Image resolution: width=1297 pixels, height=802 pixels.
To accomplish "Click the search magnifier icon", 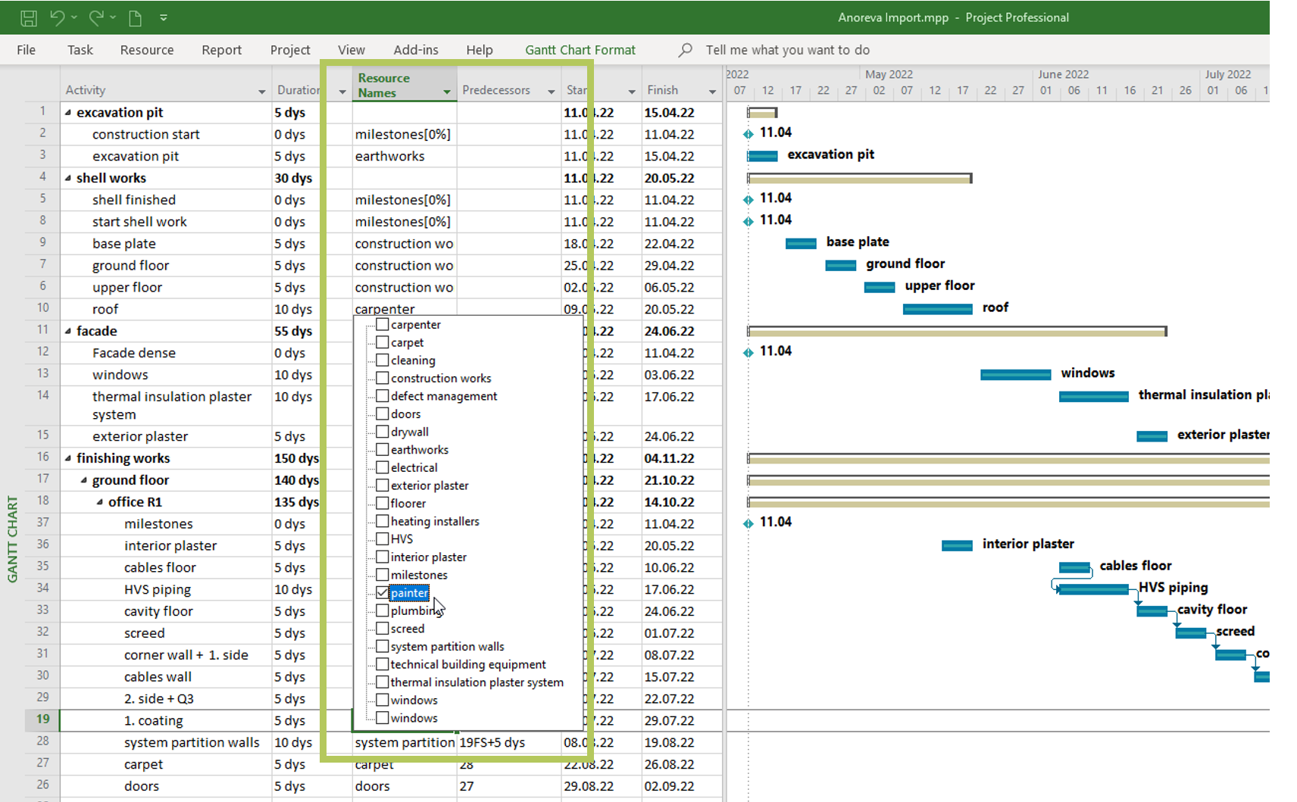I will 685,50.
